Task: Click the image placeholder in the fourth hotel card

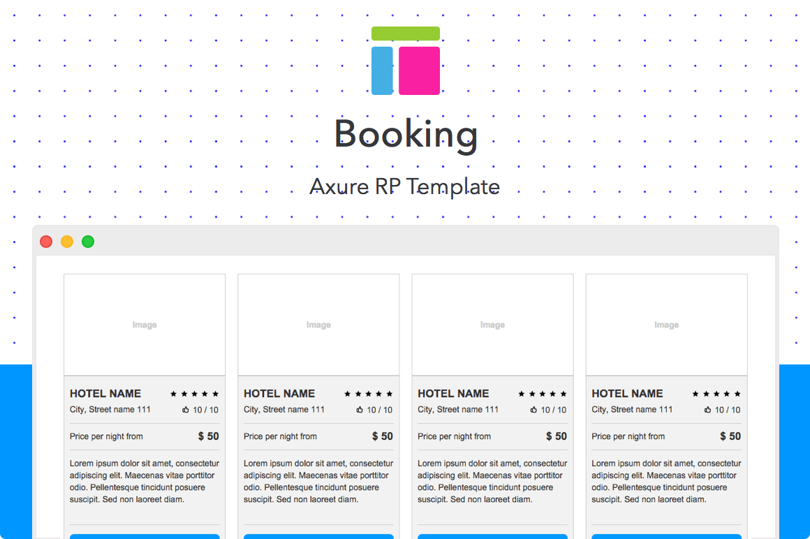Action: coord(666,325)
